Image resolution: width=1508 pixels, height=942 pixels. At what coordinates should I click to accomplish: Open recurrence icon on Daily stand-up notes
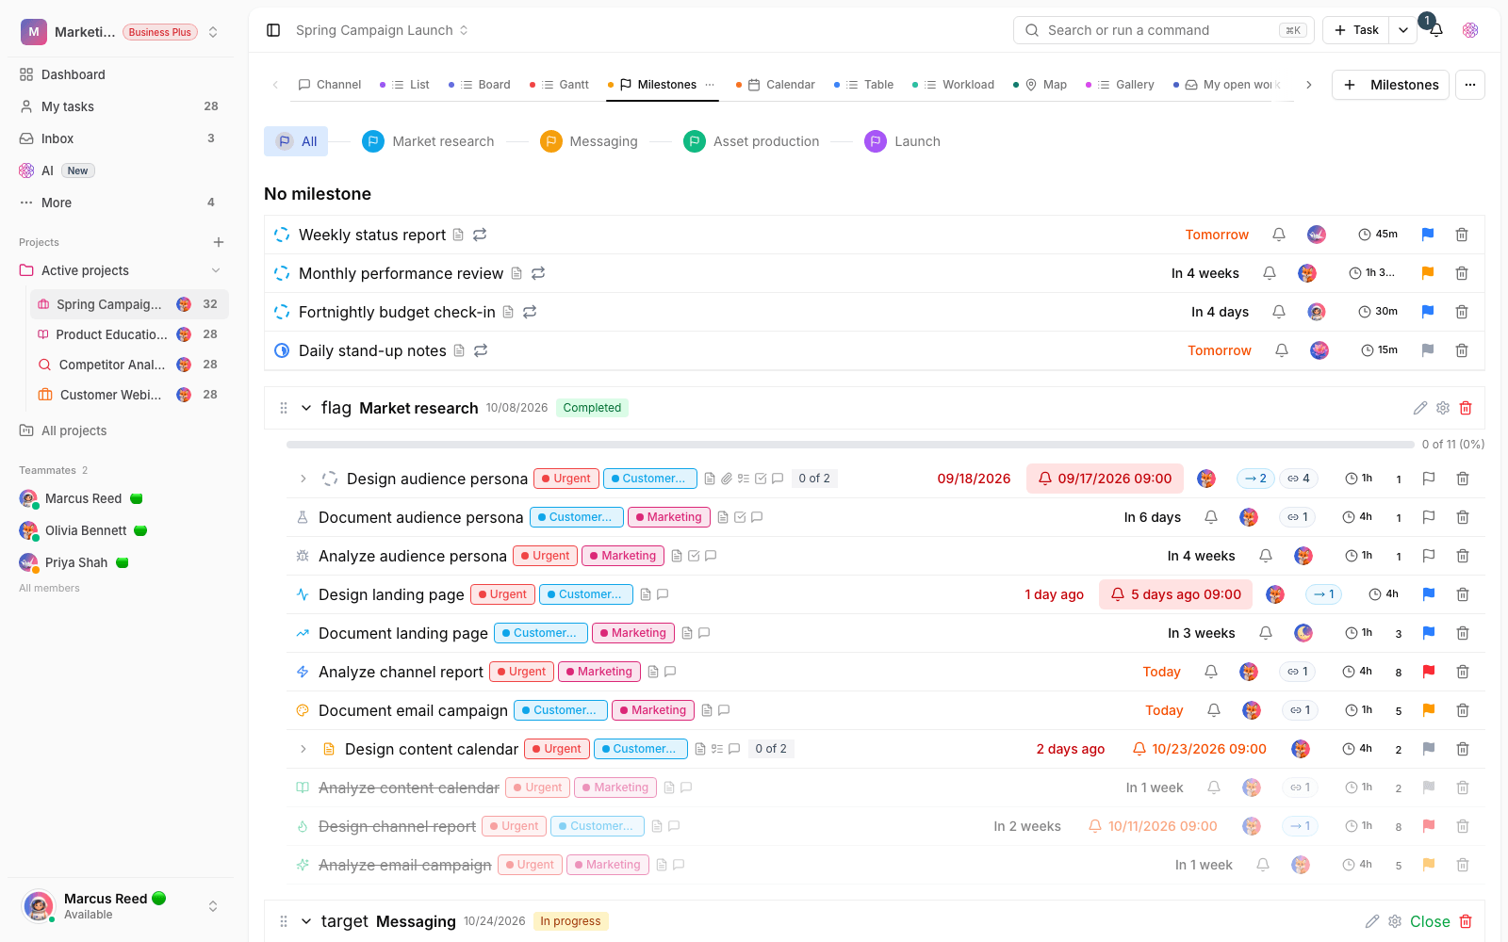point(481,350)
